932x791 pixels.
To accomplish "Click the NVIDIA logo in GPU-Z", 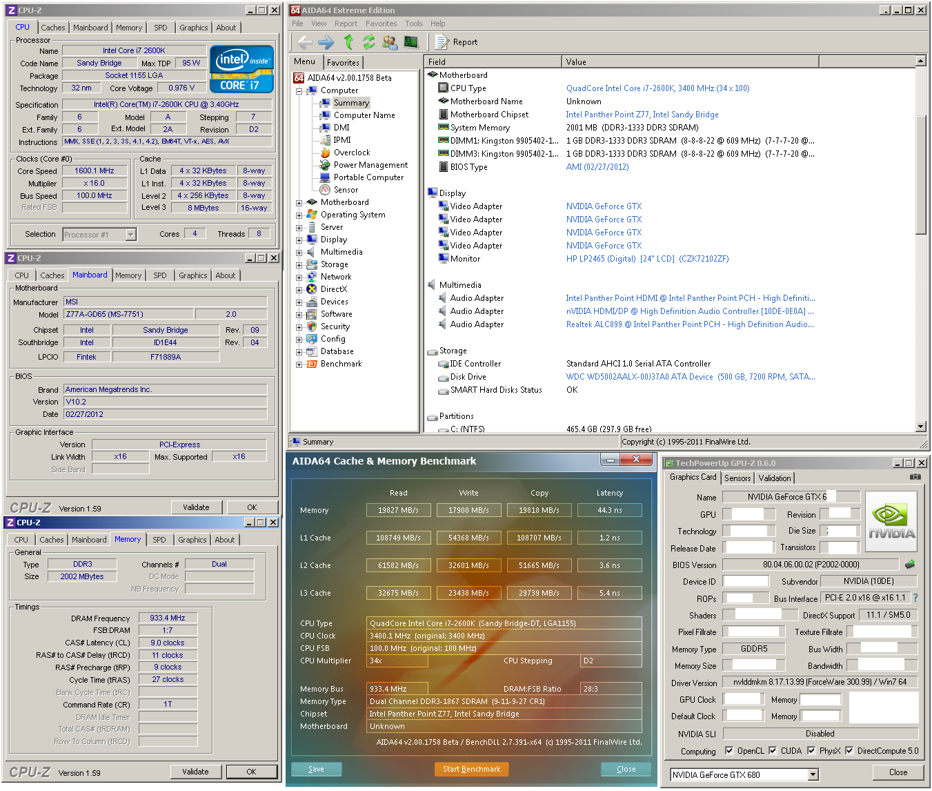I will [x=891, y=521].
